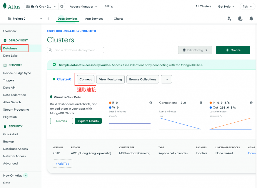Viewport: 257px width, 188px height.
Task: Open the Cluster0 link
Action: click(x=64, y=79)
